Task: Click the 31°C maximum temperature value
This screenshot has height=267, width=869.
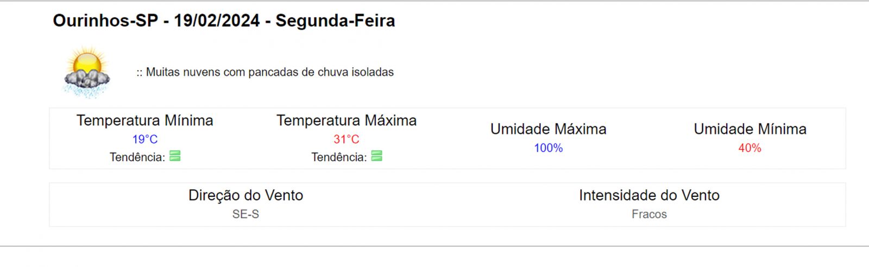Action: point(347,139)
